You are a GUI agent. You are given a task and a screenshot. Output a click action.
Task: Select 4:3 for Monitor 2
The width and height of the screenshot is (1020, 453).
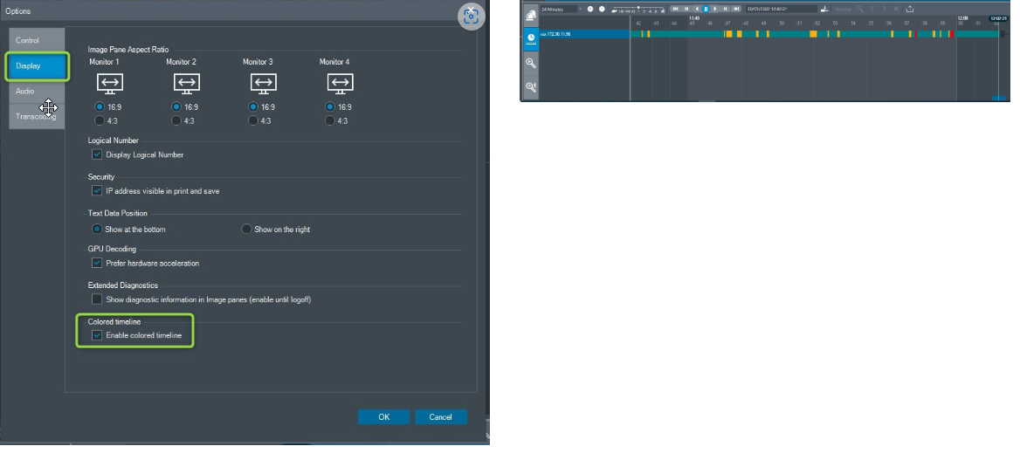coord(176,120)
